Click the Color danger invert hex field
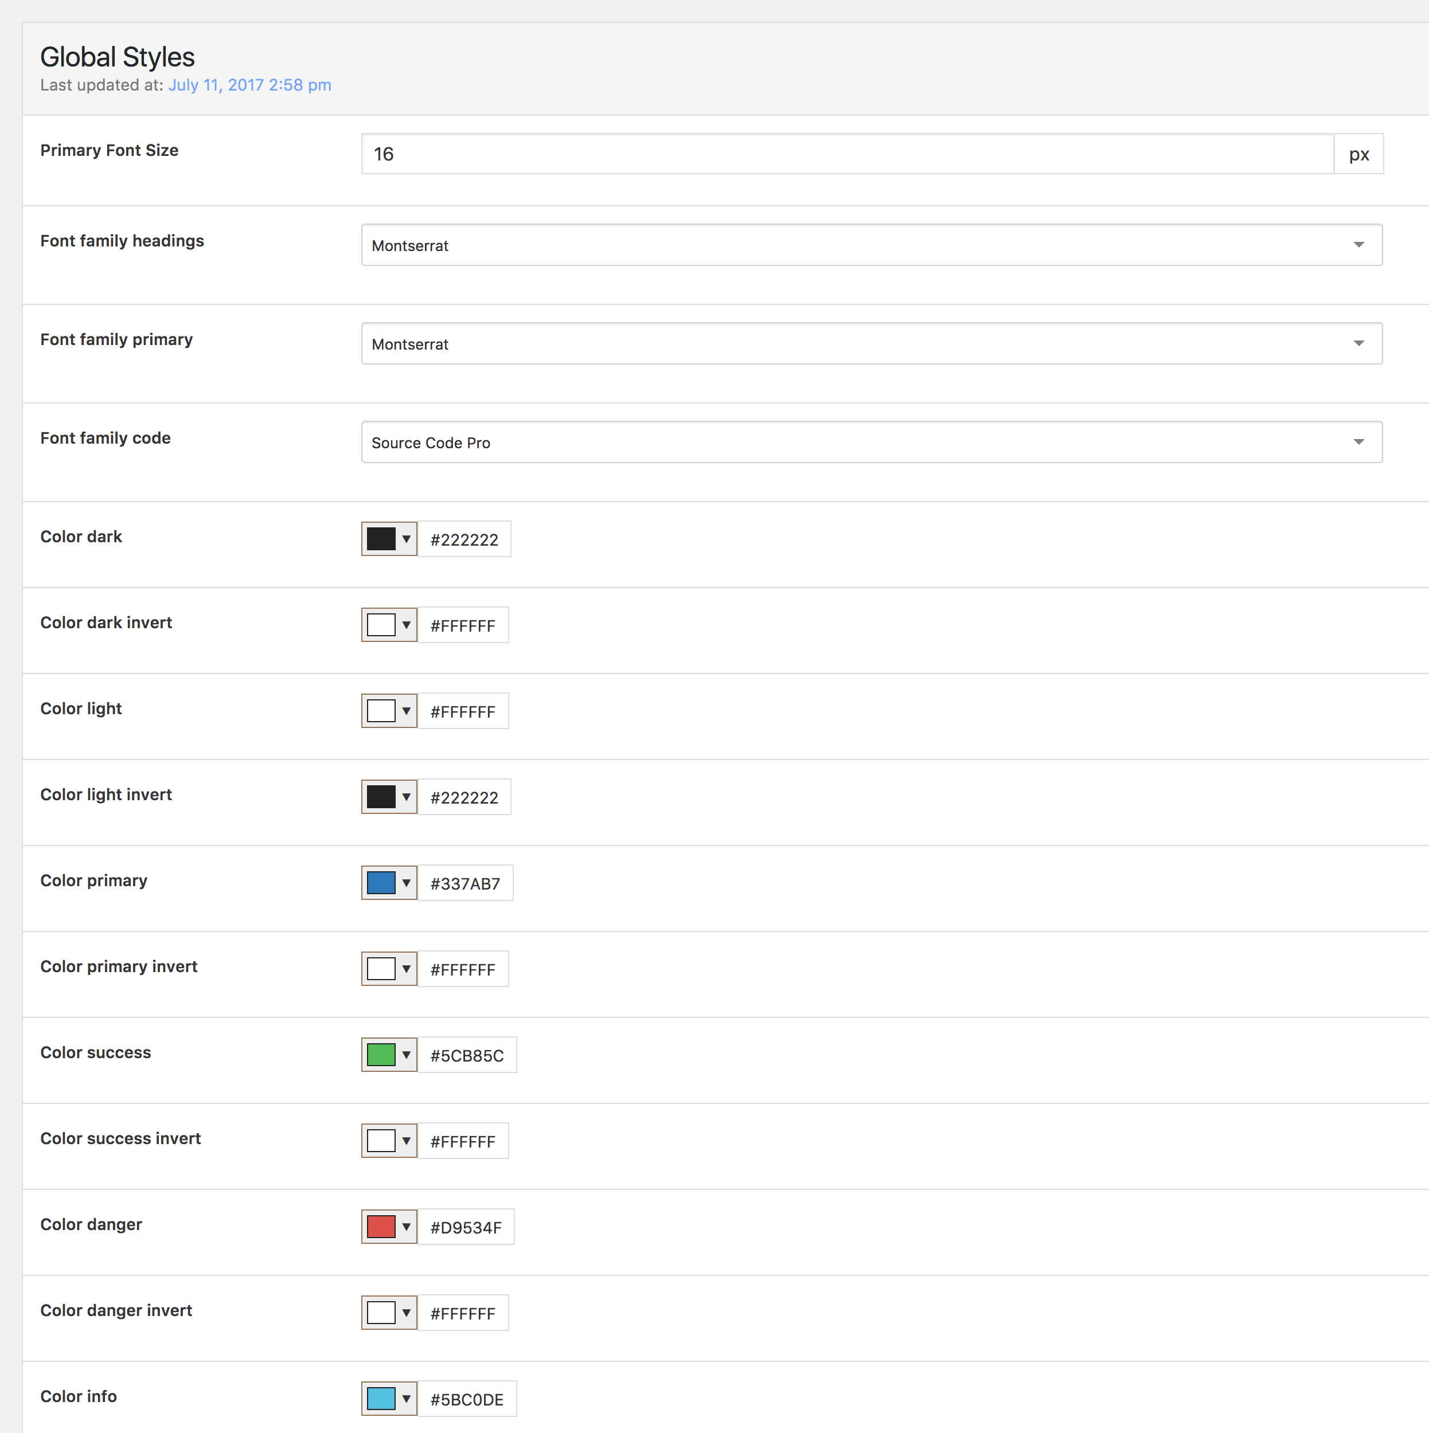The width and height of the screenshot is (1429, 1433). pyautogui.click(x=463, y=1314)
